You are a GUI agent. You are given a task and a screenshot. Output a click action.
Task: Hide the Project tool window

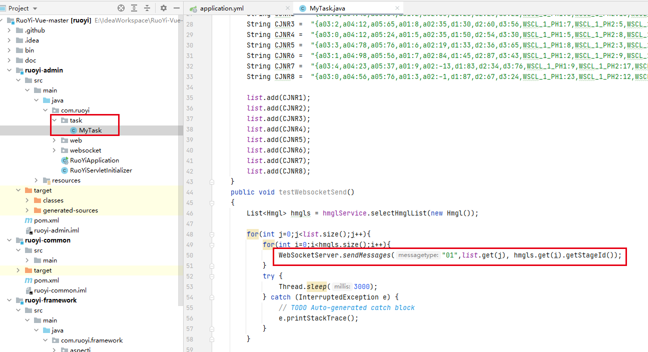176,8
